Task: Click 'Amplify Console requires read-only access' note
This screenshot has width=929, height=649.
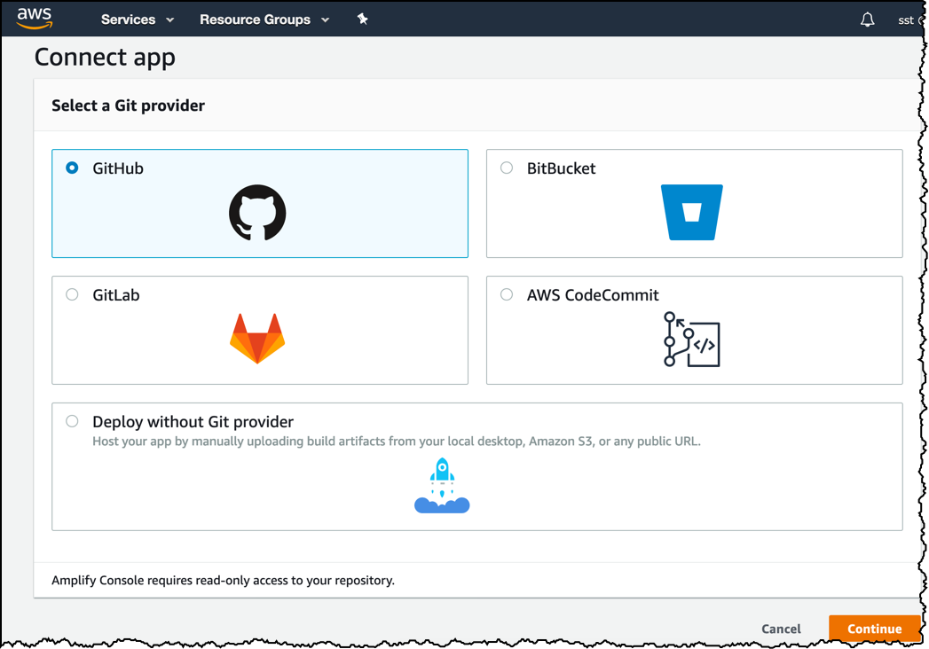Action: (223, 581)
